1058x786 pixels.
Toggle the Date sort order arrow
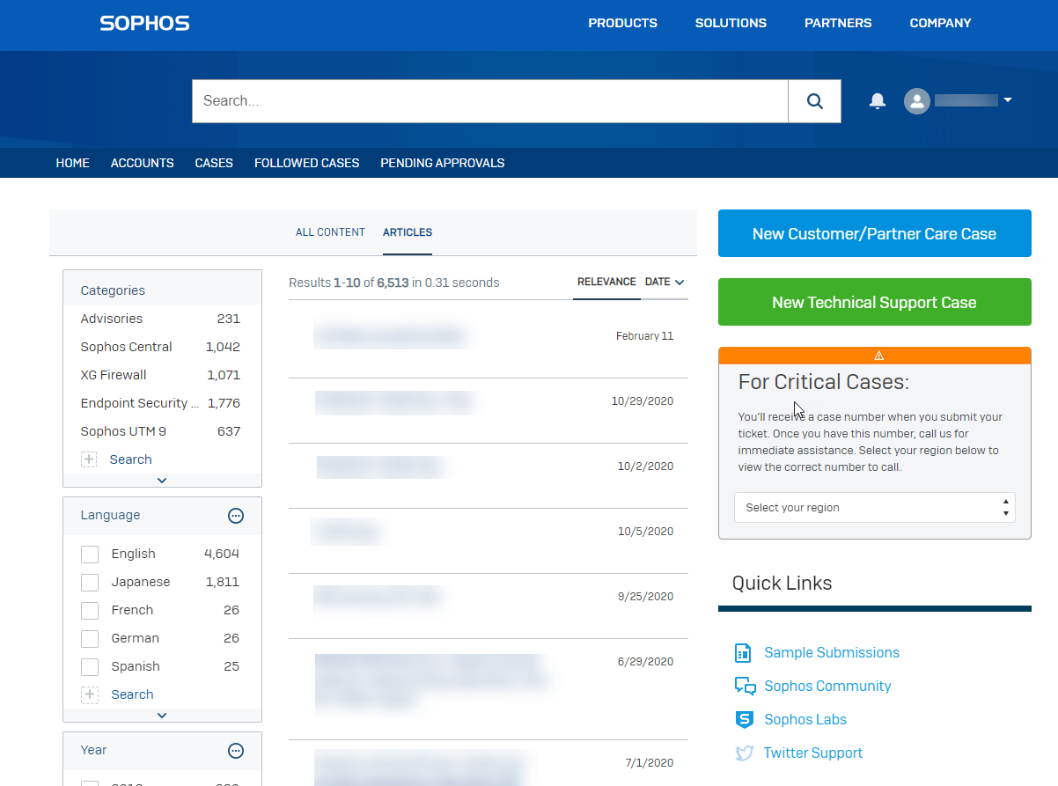(x=680, y=283)
